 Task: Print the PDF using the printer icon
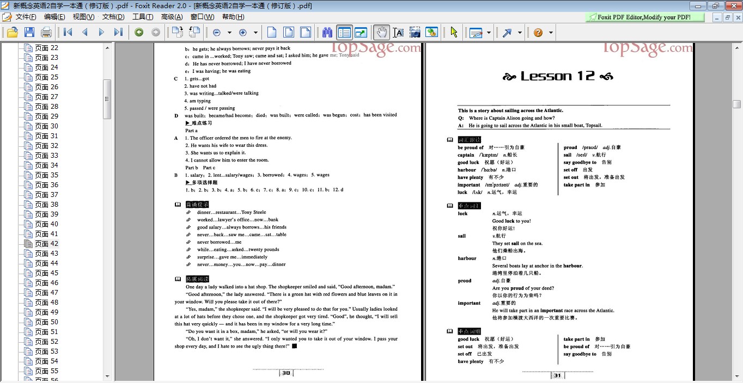(x=46, y=33)
